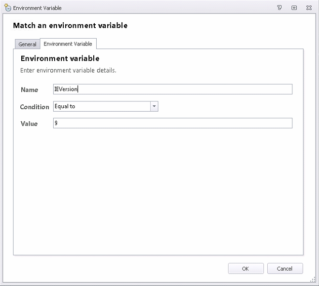Viewport: 319px width, 286px height.
Task: Click the help icon in the title bar
Action: point(279,8)
